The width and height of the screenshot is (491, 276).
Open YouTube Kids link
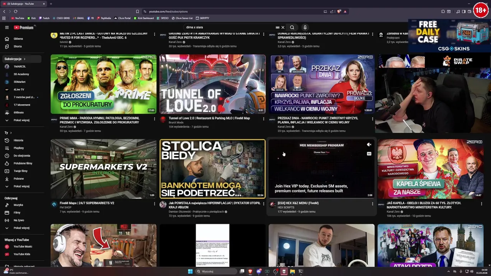(21, 254)
